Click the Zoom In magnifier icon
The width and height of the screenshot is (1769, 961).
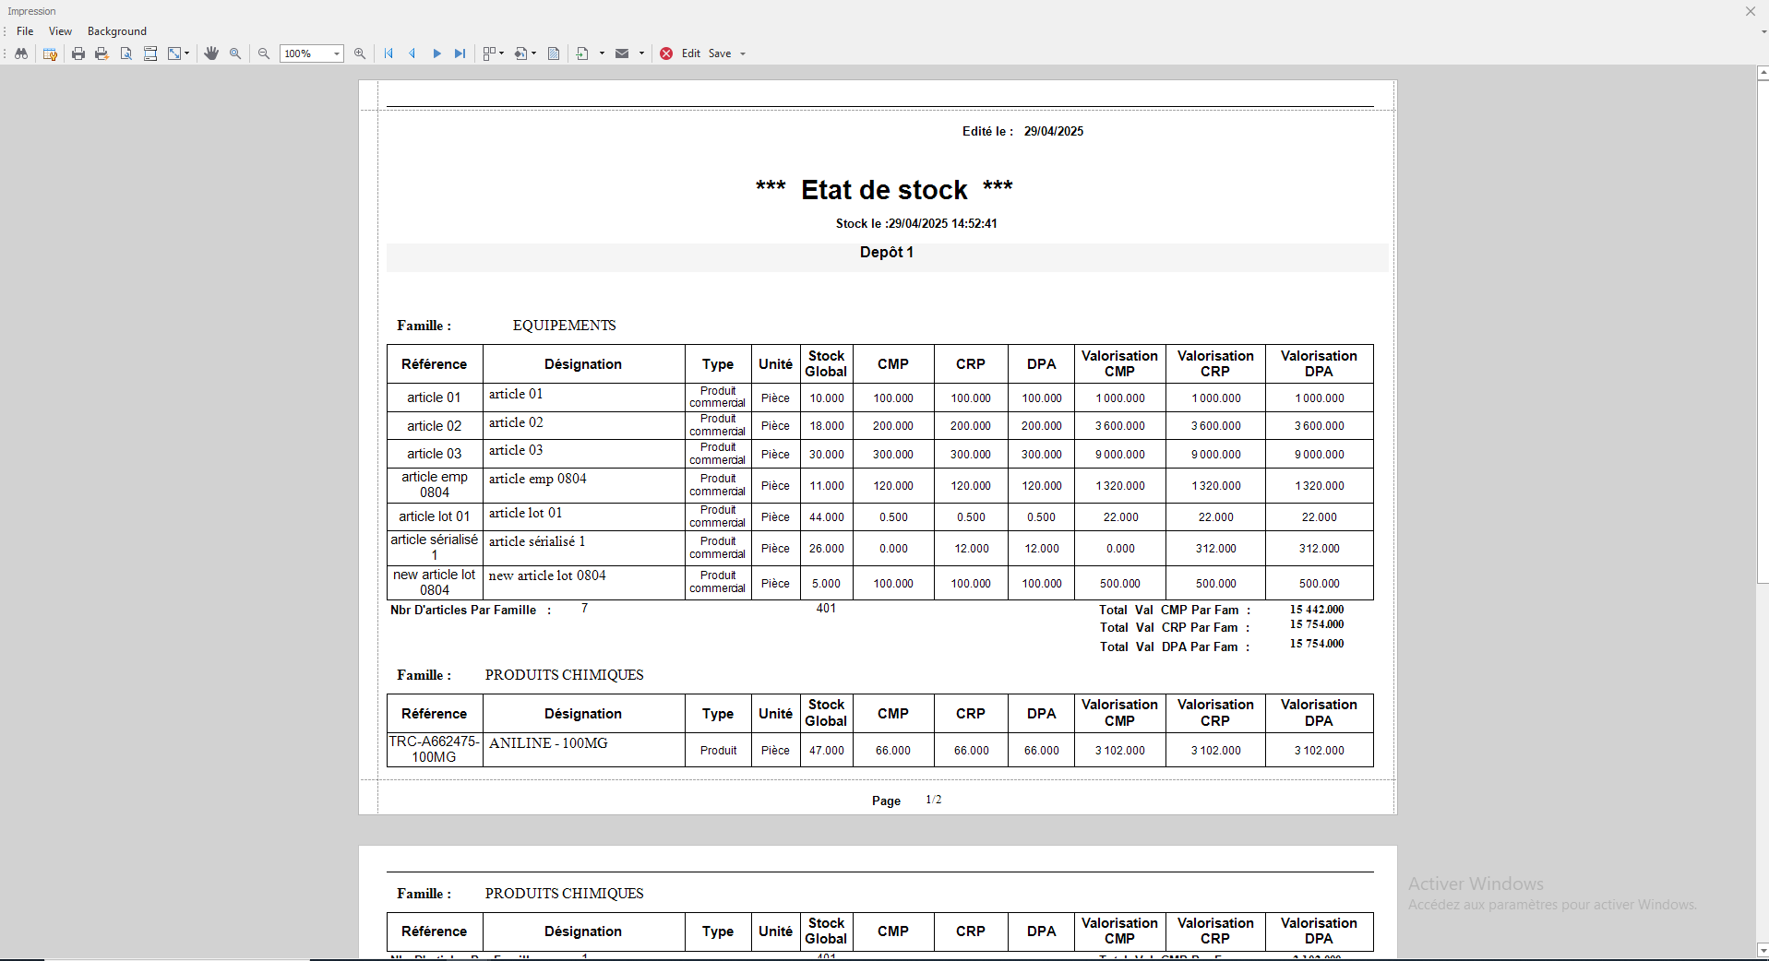pyautogui.click(x=360, y=53)
